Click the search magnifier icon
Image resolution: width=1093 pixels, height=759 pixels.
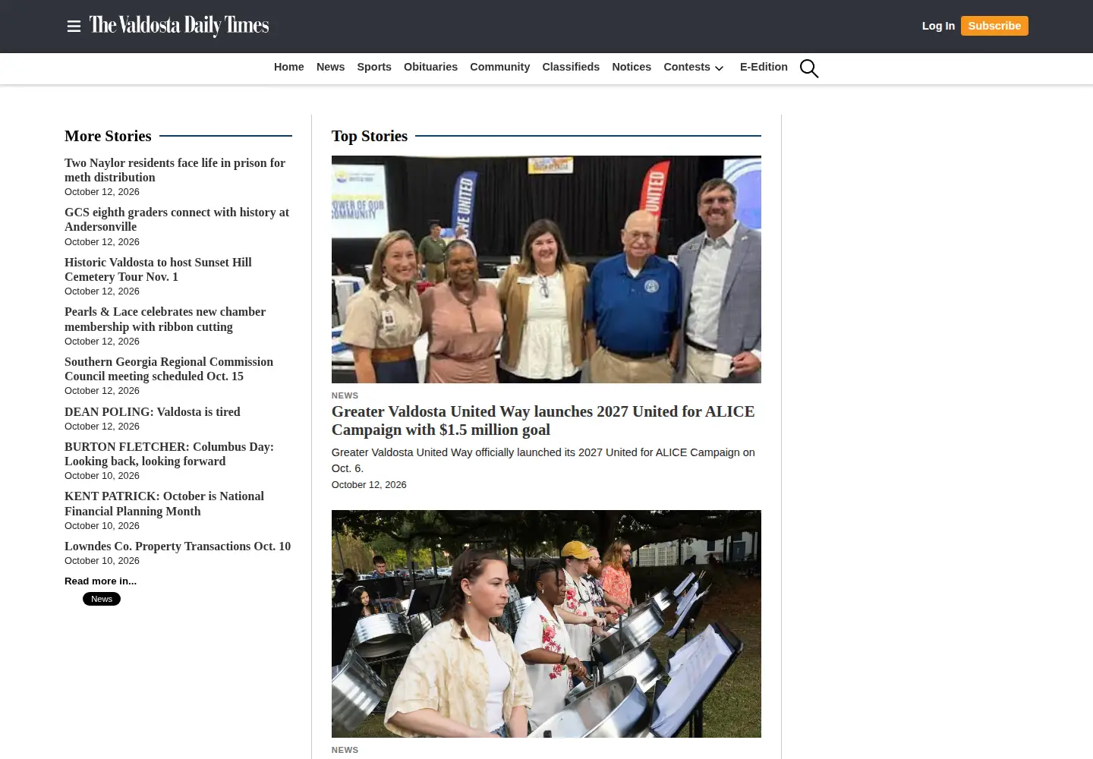(809, 68)
